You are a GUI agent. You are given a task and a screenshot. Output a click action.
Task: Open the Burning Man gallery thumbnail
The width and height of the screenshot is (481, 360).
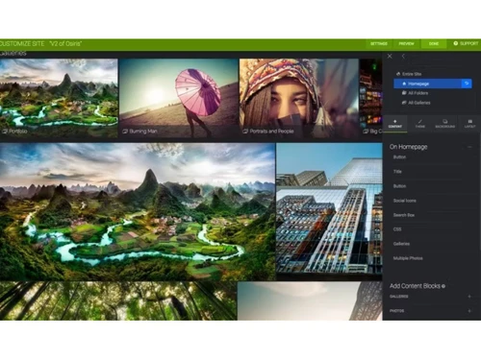(x=179, y=98)
